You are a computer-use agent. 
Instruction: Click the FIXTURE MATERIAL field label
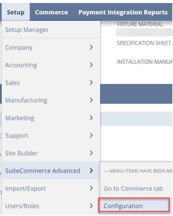(x=140, y=24)
